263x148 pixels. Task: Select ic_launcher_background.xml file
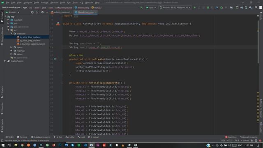(32, 44)
